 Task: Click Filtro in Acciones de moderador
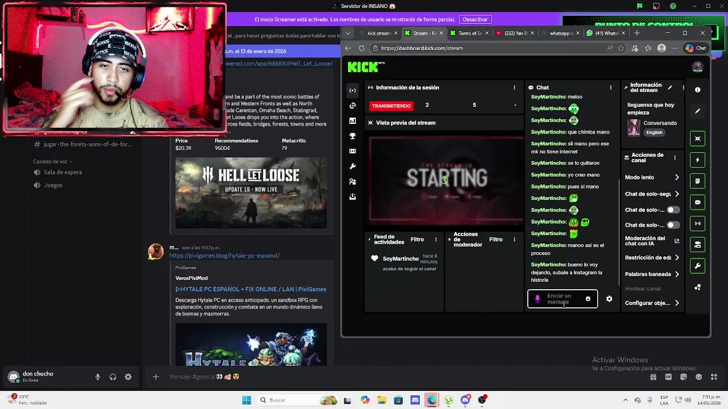point(496,239)
